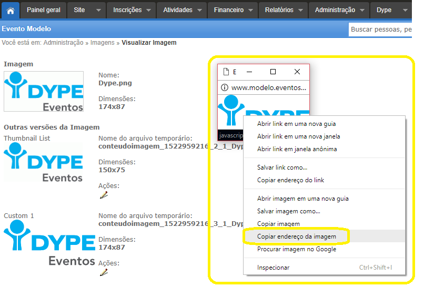The image size is (424, 296).
Task: Expand the Financeiro dropdown arrow
Action: (251, 11)
